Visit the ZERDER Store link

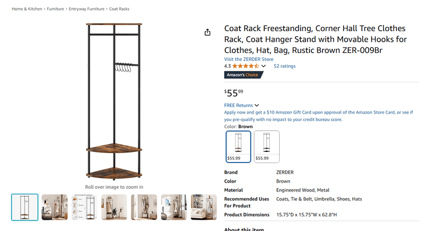click(x=249, y=59)
